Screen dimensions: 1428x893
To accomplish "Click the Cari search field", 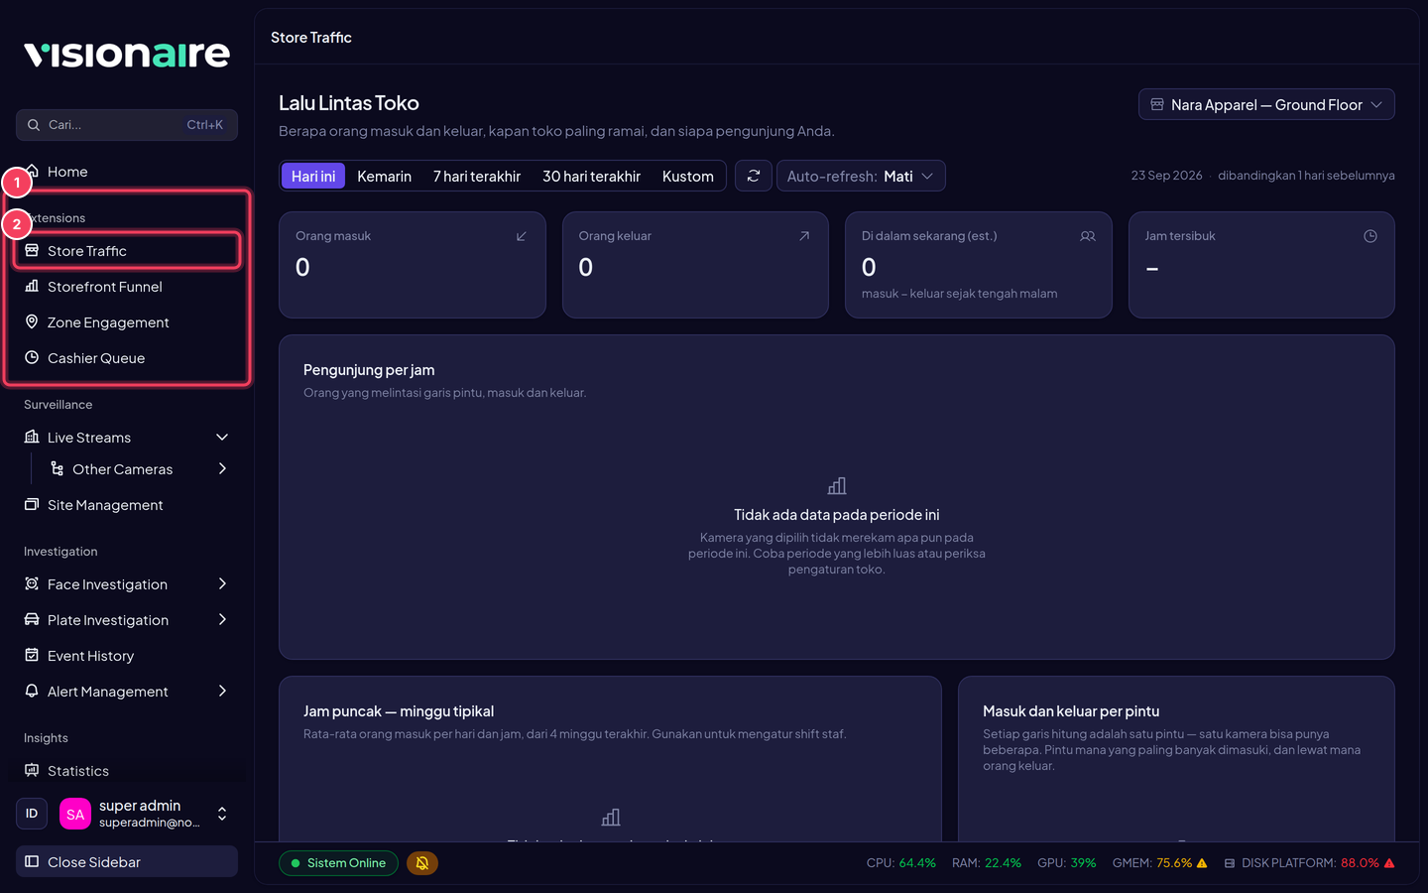I will [127, 125].
